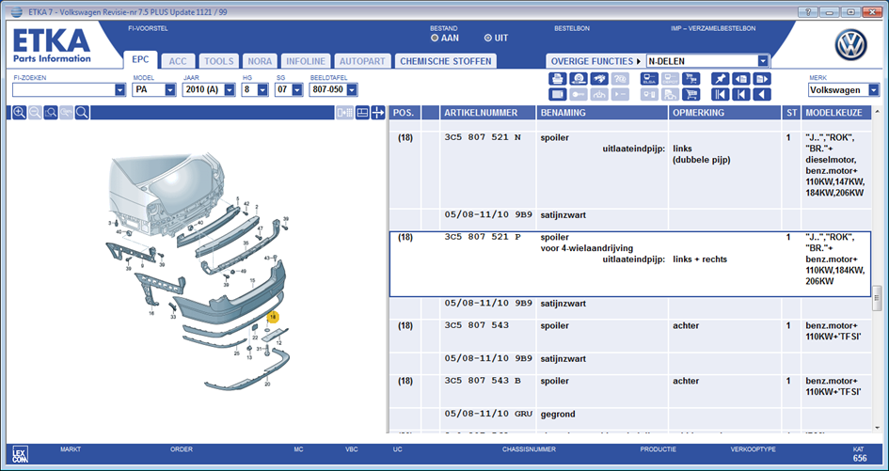Zoom in on the parts illustration
The height and width of the screenshot is (471, 889).
[x=19, y=113]
